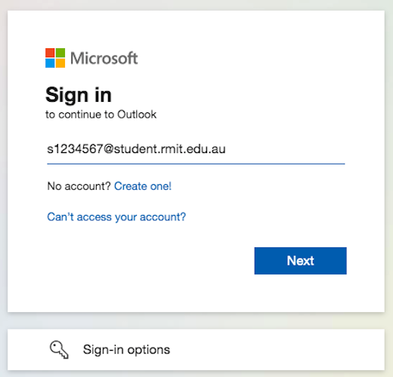
Task: Click the blue Next button
Action: click(300, 261)
